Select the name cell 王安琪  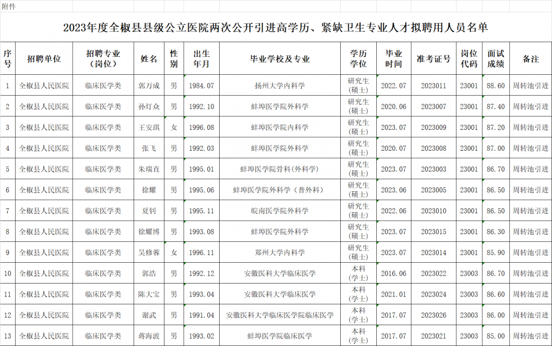pyautogui.click(x=149, y=127)
